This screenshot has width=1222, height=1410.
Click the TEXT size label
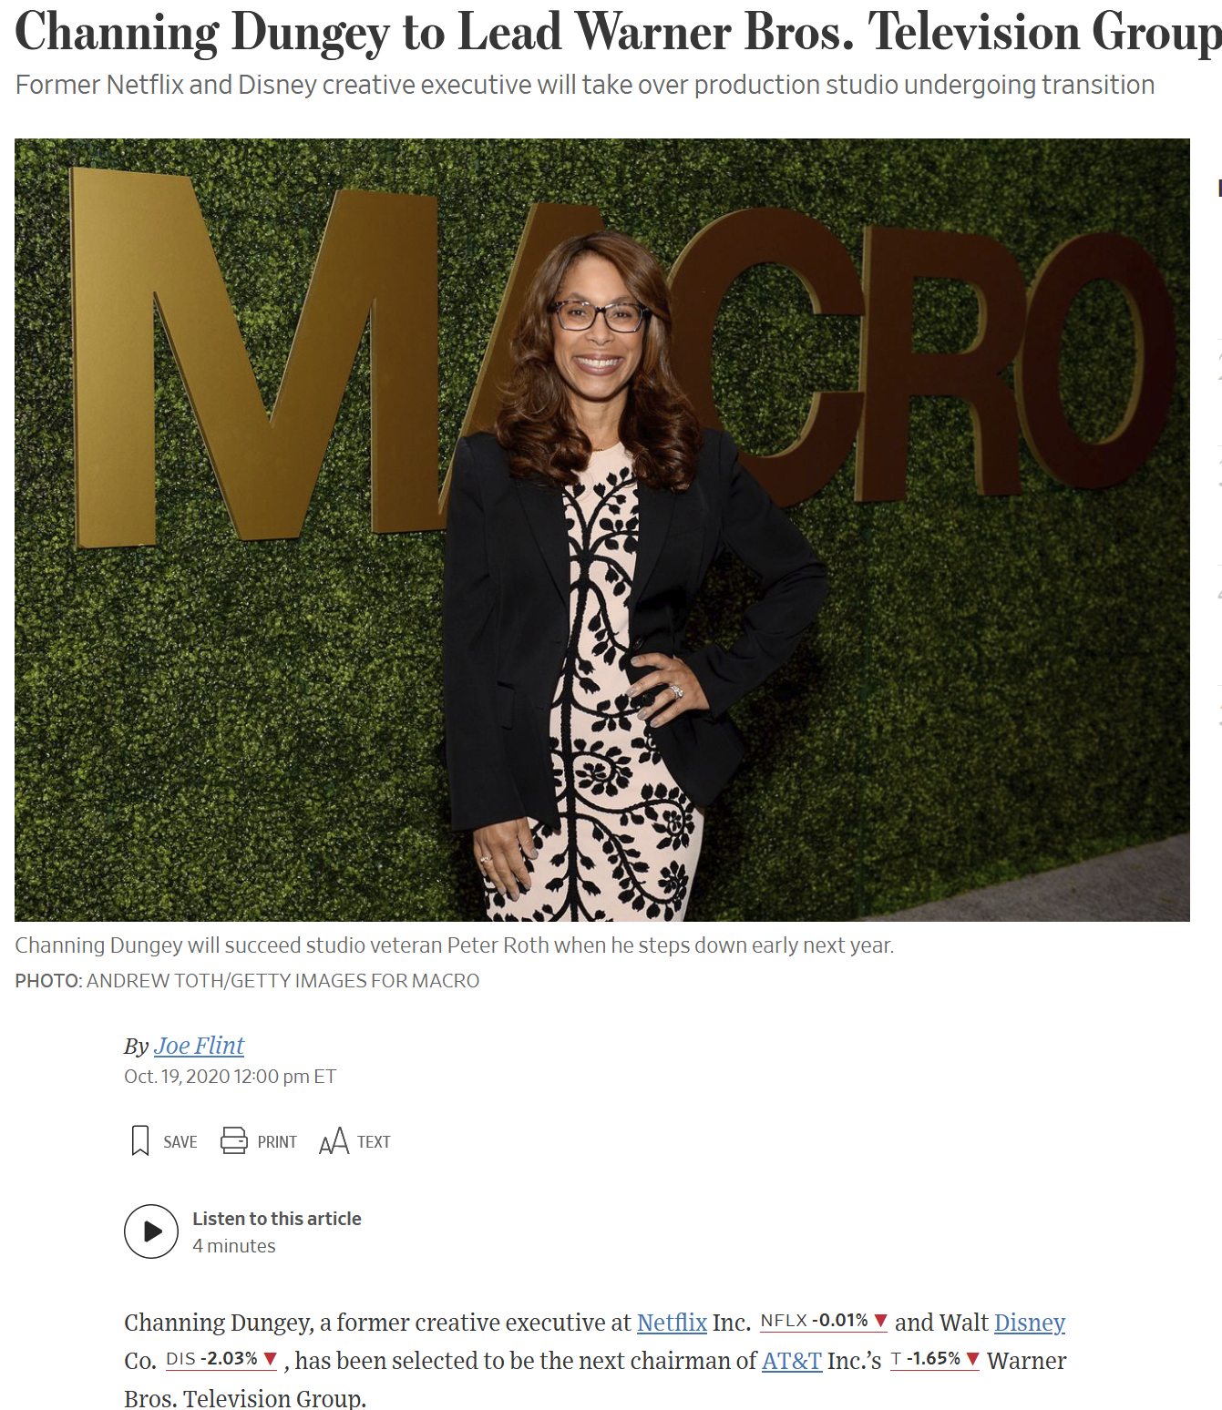pos(374,1142)
